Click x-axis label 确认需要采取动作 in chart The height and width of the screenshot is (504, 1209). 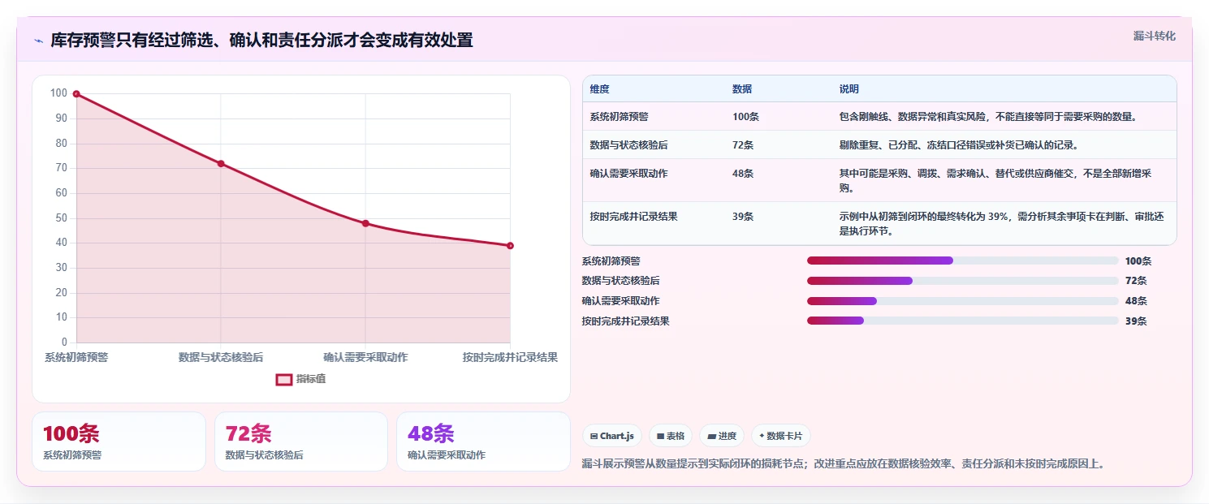point(365,357)
